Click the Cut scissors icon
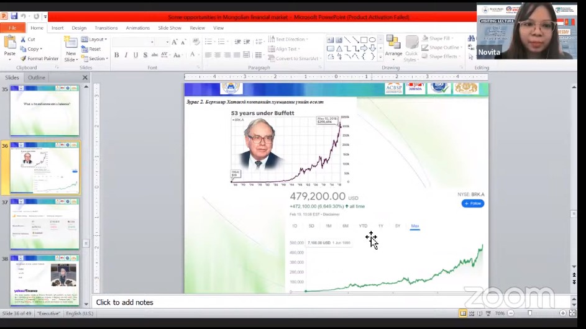Screen dimensions: 586x329 pos(23,39)
